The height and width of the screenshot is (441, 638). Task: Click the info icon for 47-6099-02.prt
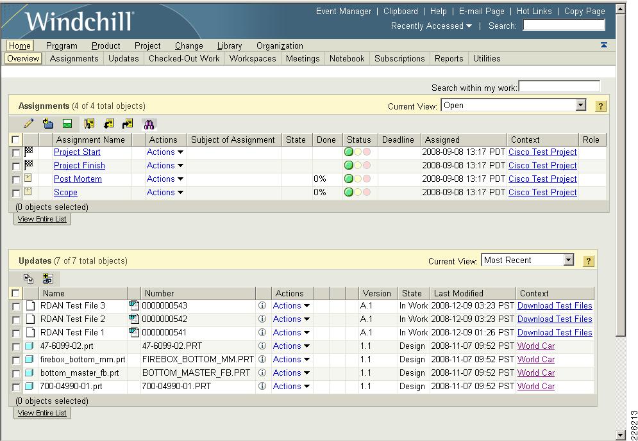pyautogui.click(x=262, y=346)
